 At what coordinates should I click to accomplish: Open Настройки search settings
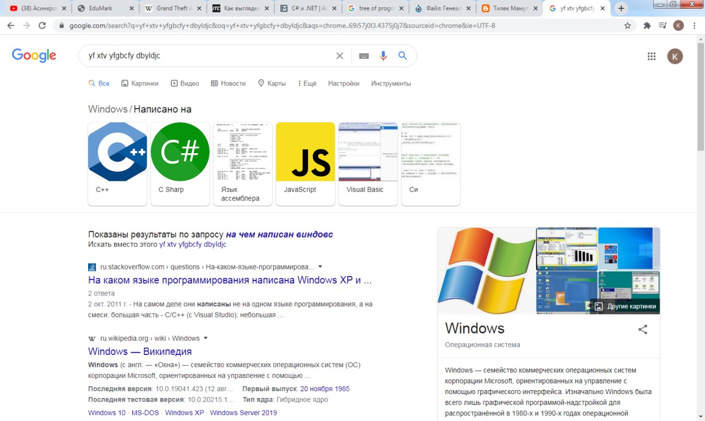[344, 83]
